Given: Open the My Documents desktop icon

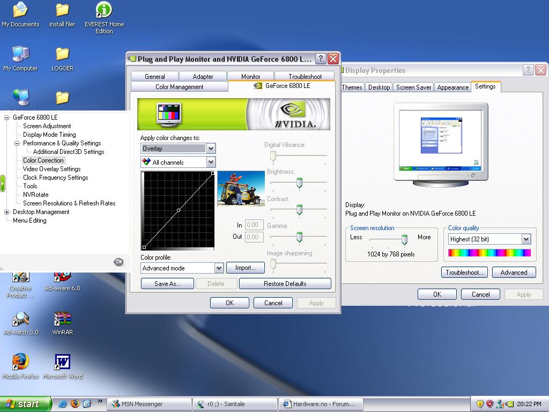Looking at the screenshot, I should coord(20,14).
